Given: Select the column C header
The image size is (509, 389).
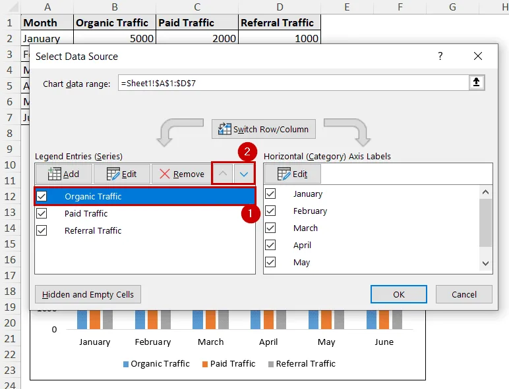Looking at the screenshot, I should click(197, 7).
